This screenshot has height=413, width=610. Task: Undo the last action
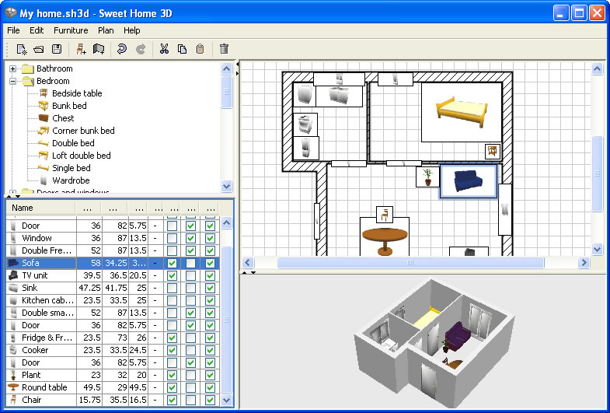pos(122,49)
